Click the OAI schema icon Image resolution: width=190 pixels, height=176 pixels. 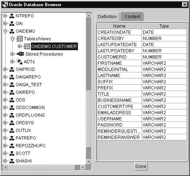(x=12, y=24)
